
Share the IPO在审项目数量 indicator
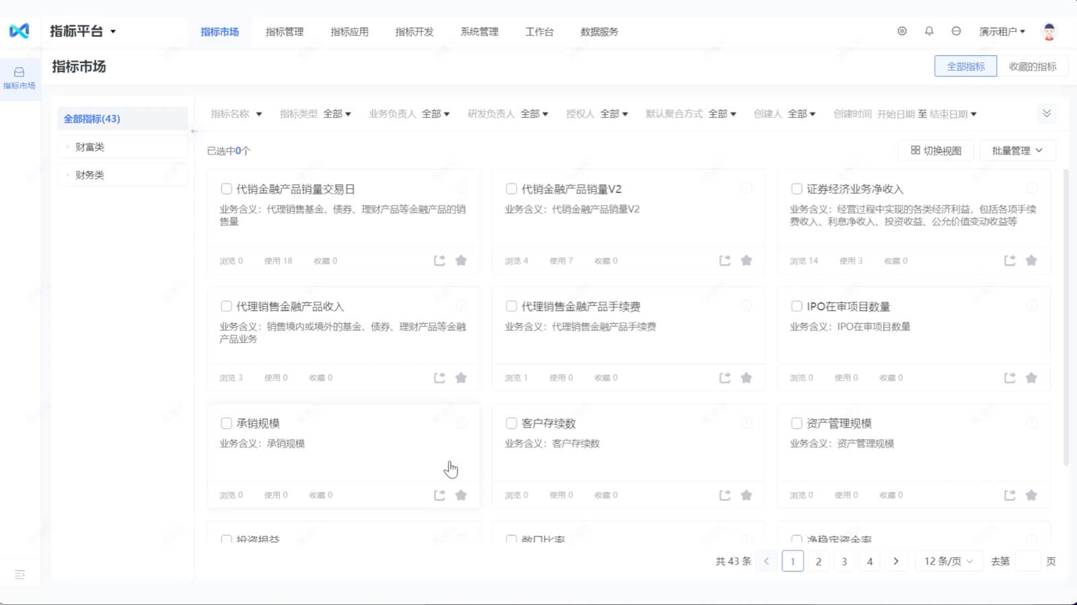coord(1010,378)
